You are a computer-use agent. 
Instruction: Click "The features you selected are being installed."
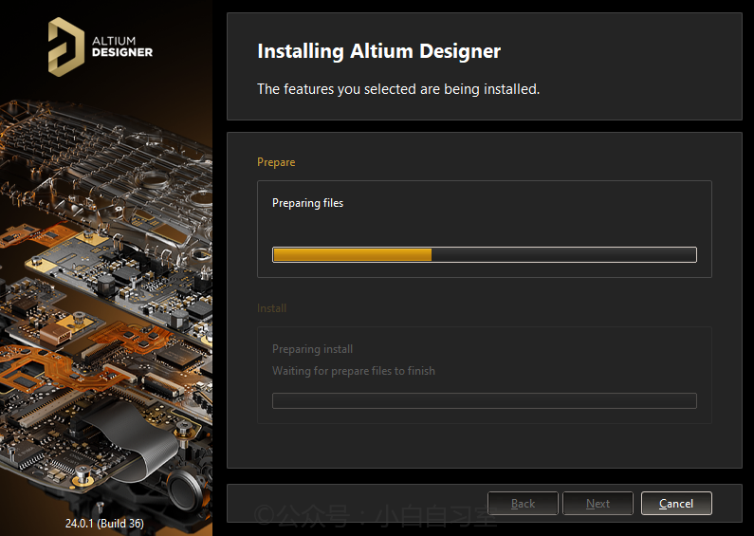coord(398,89)
